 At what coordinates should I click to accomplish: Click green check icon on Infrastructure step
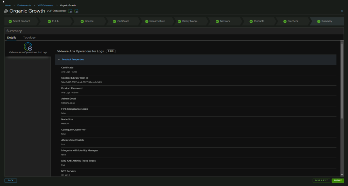[147, 21]
